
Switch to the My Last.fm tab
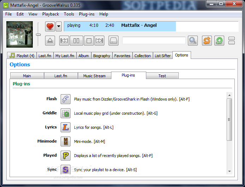pos(65,56)
